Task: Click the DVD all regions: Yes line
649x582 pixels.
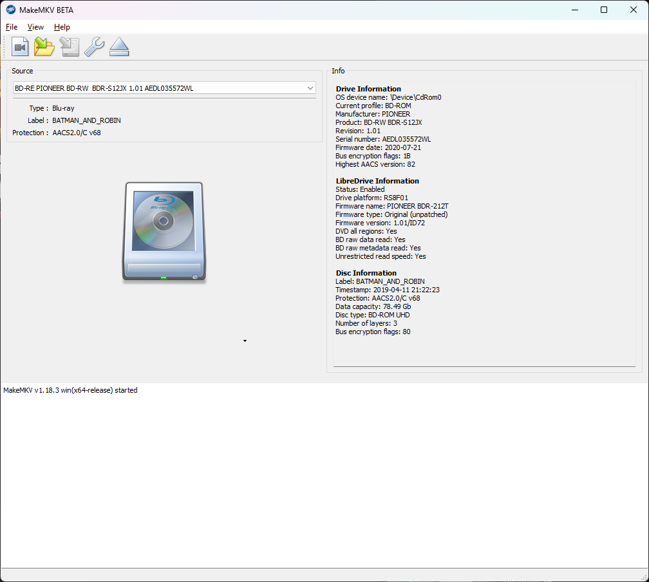Action: click(x=366, y=231)
